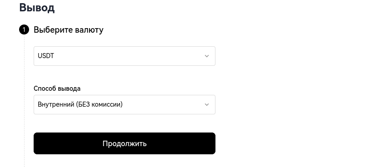This screenshot has width=365, height=167.
Task: Focus the currency selector field
Action: click(125, 56)
